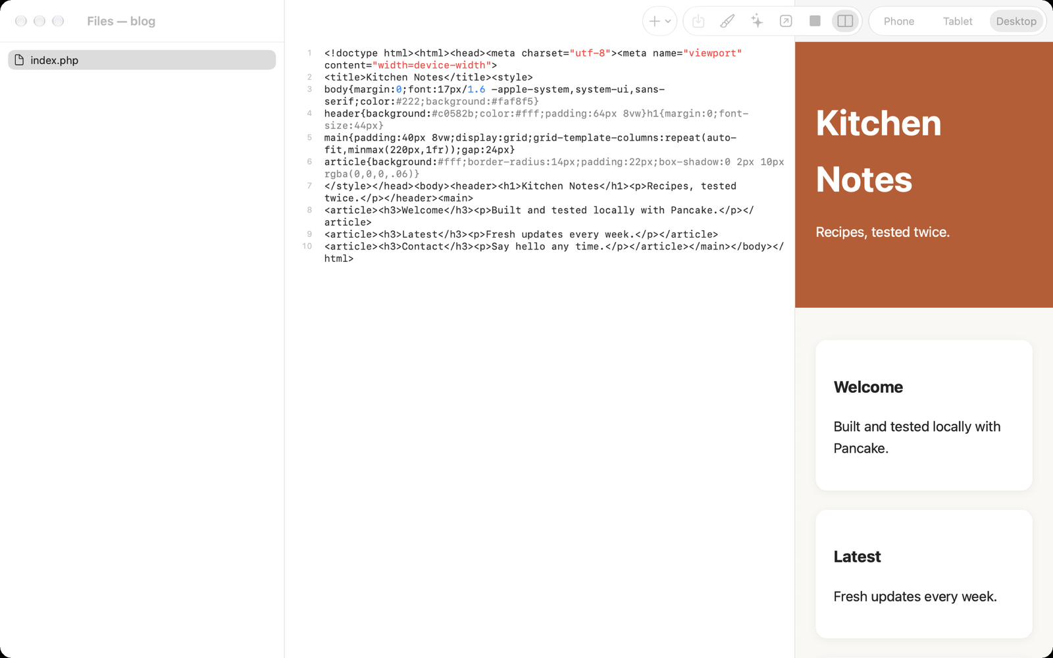Click the zoom window button
The height and width of the screenshot is (658, 1053).
[x=58, y=21]
